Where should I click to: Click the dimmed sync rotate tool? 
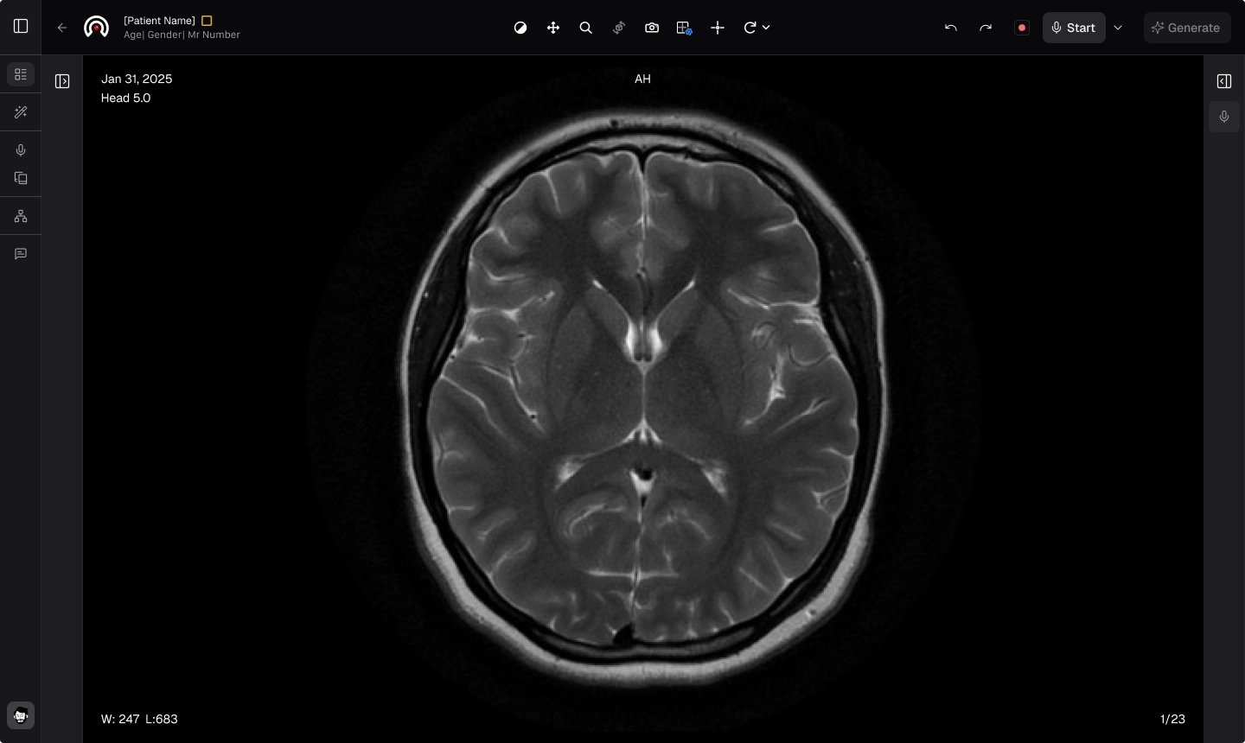619,28
